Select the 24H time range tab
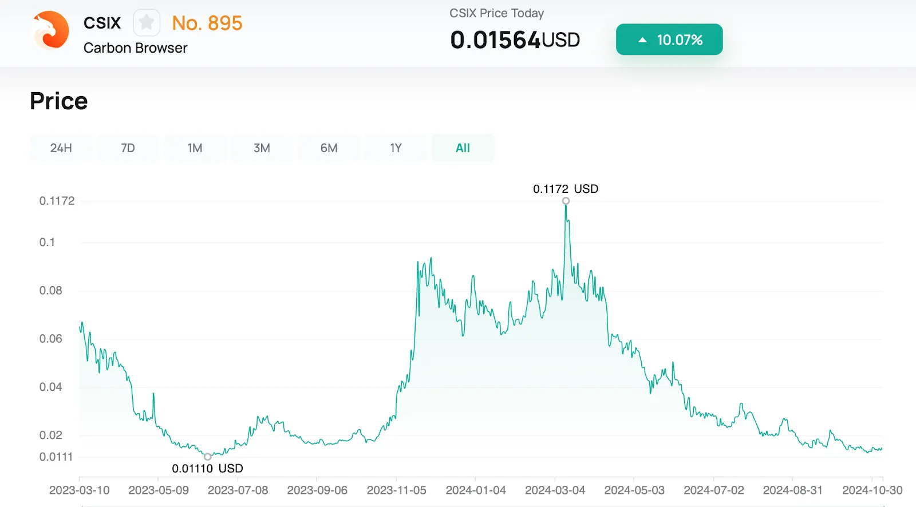Image resolution: width=916 pixels, height=507 pixels. pos(61,148)
